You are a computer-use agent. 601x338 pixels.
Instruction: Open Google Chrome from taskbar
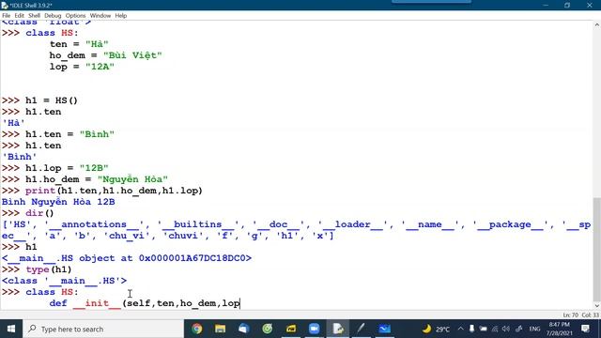point(197,329)
